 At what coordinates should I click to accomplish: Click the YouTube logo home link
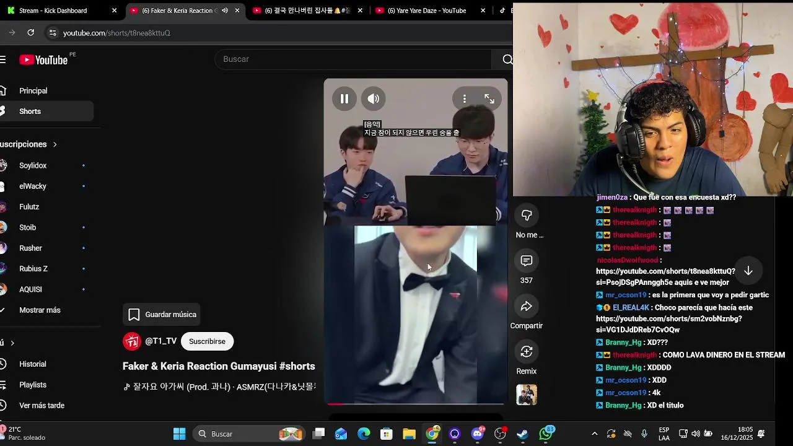click(x=43, y=59)
